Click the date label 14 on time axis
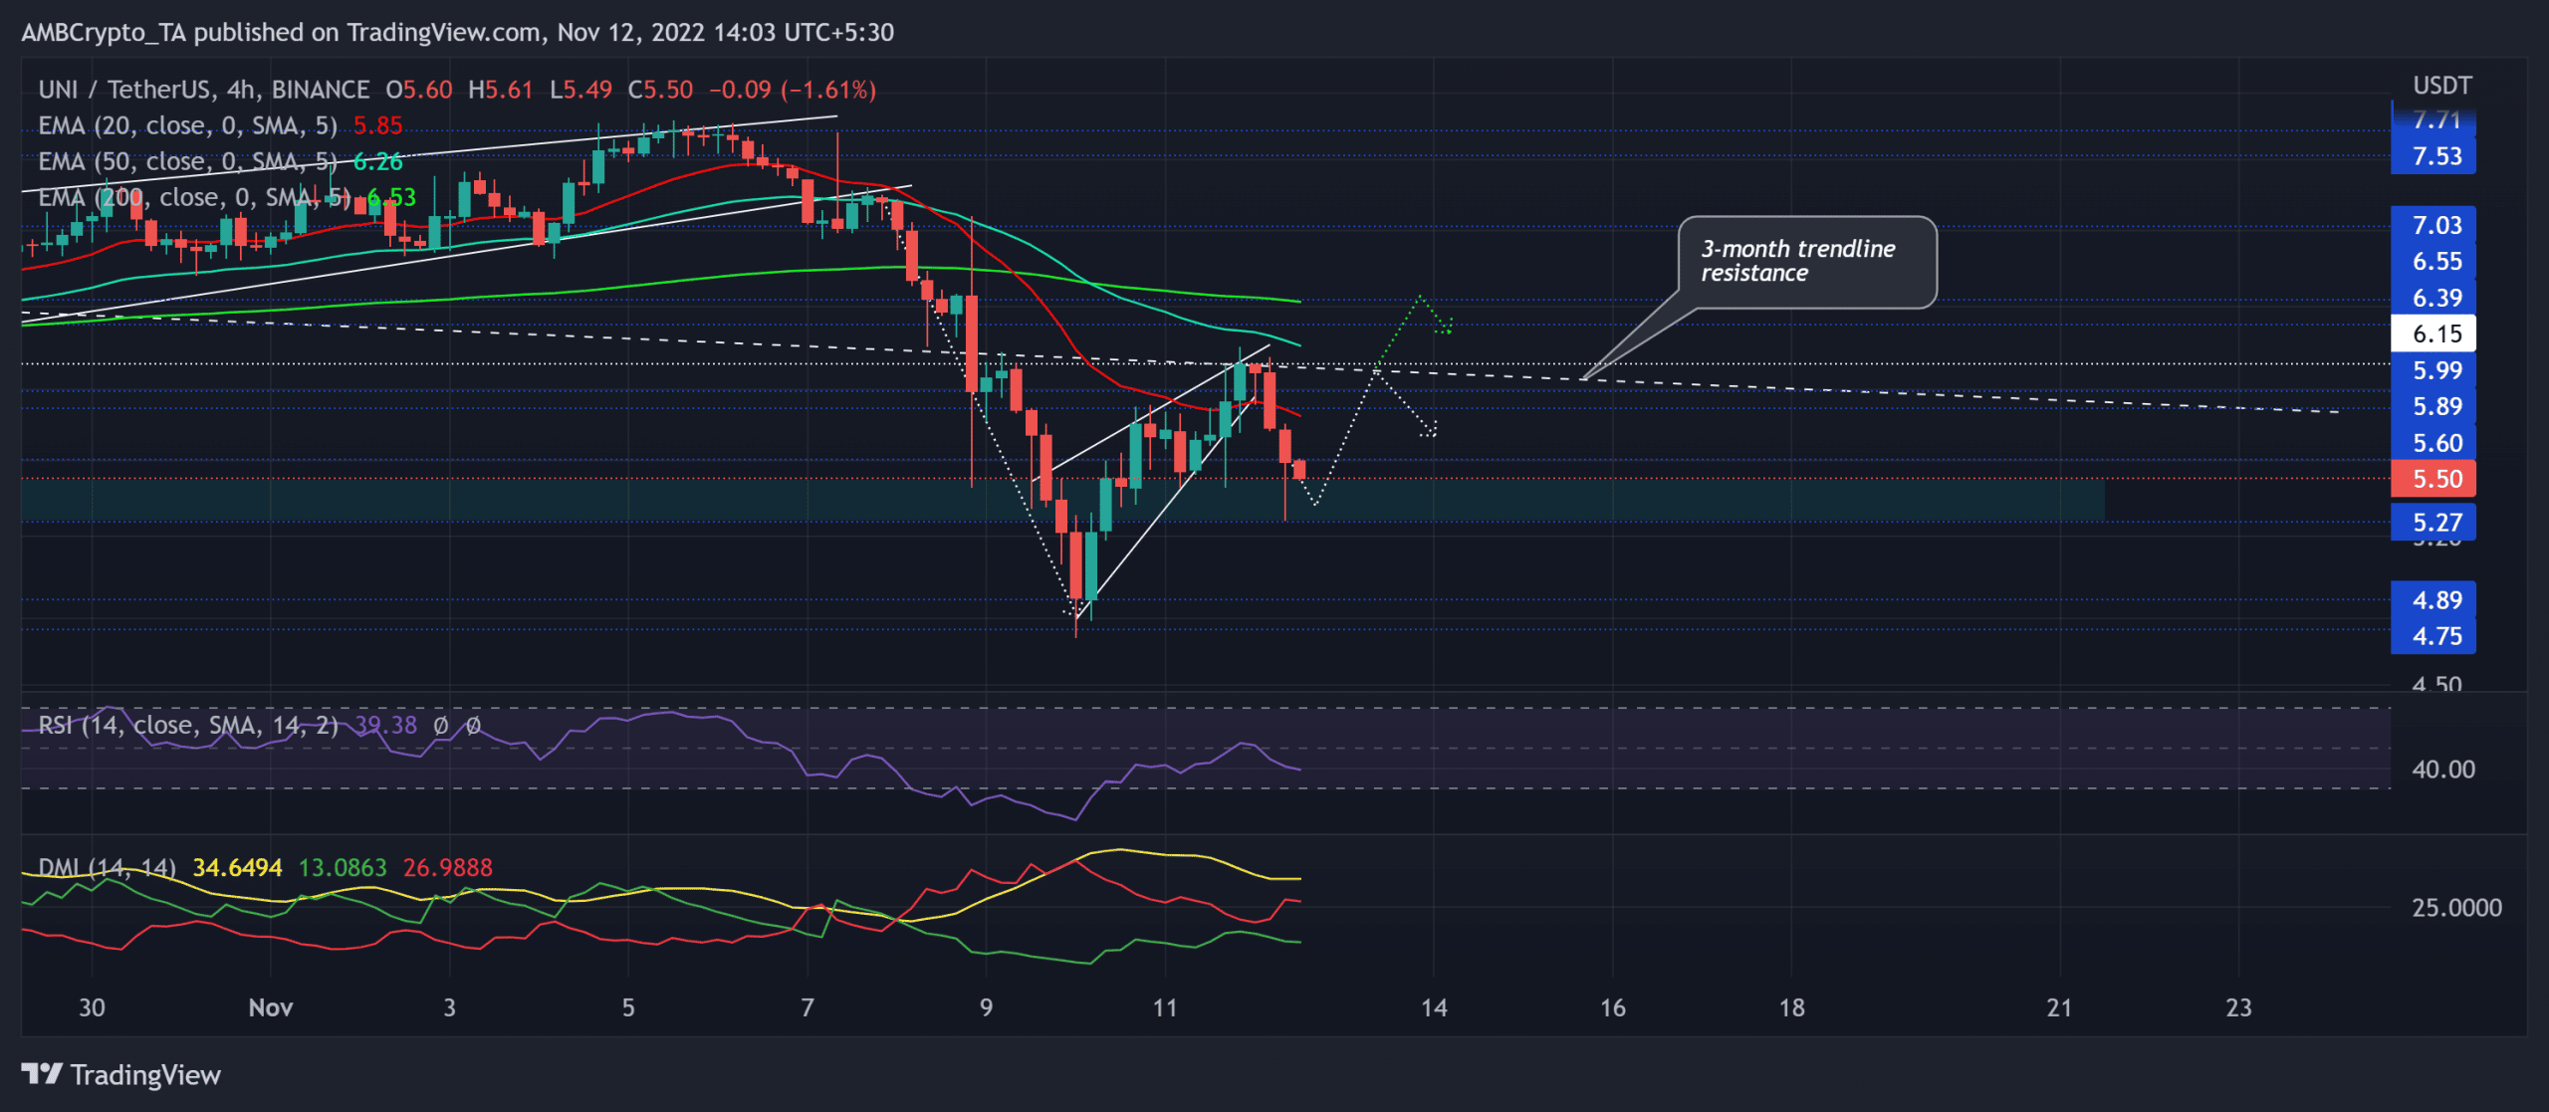The width and height of the screenshot is (2549, 1112). tap(1434, 1007)
